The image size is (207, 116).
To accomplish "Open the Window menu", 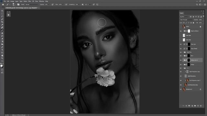I will pos(42,1).
